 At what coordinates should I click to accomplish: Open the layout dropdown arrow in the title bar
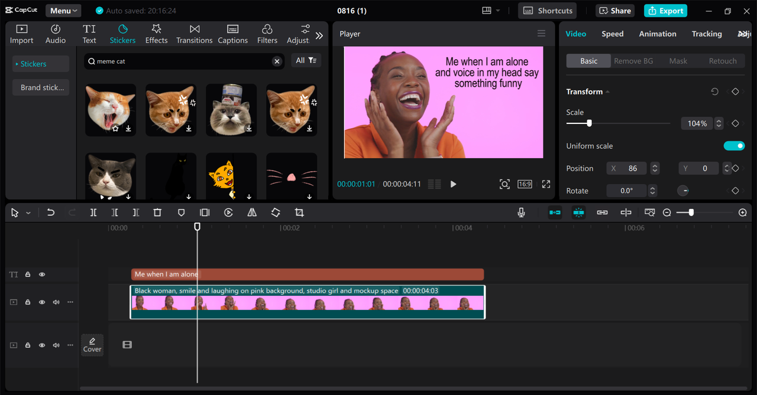point(498,11)
